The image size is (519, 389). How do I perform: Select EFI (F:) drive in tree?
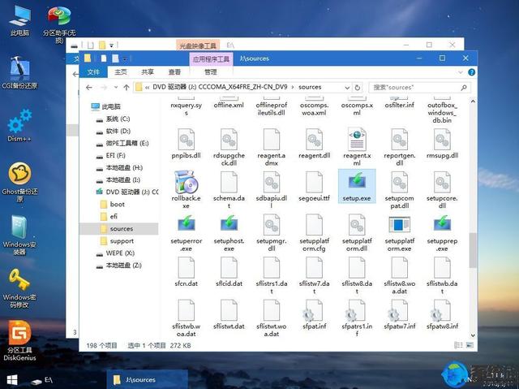(110, 155)
